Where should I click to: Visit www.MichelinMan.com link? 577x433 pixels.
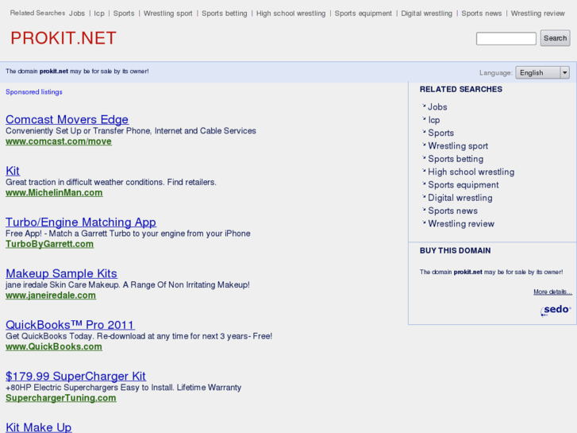point(54,193)
